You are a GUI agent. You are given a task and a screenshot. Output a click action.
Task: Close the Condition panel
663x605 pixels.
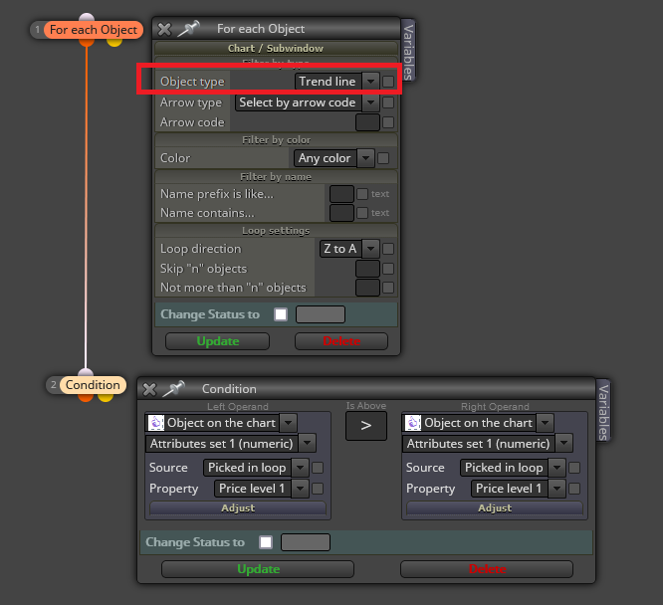click(149, 389)
